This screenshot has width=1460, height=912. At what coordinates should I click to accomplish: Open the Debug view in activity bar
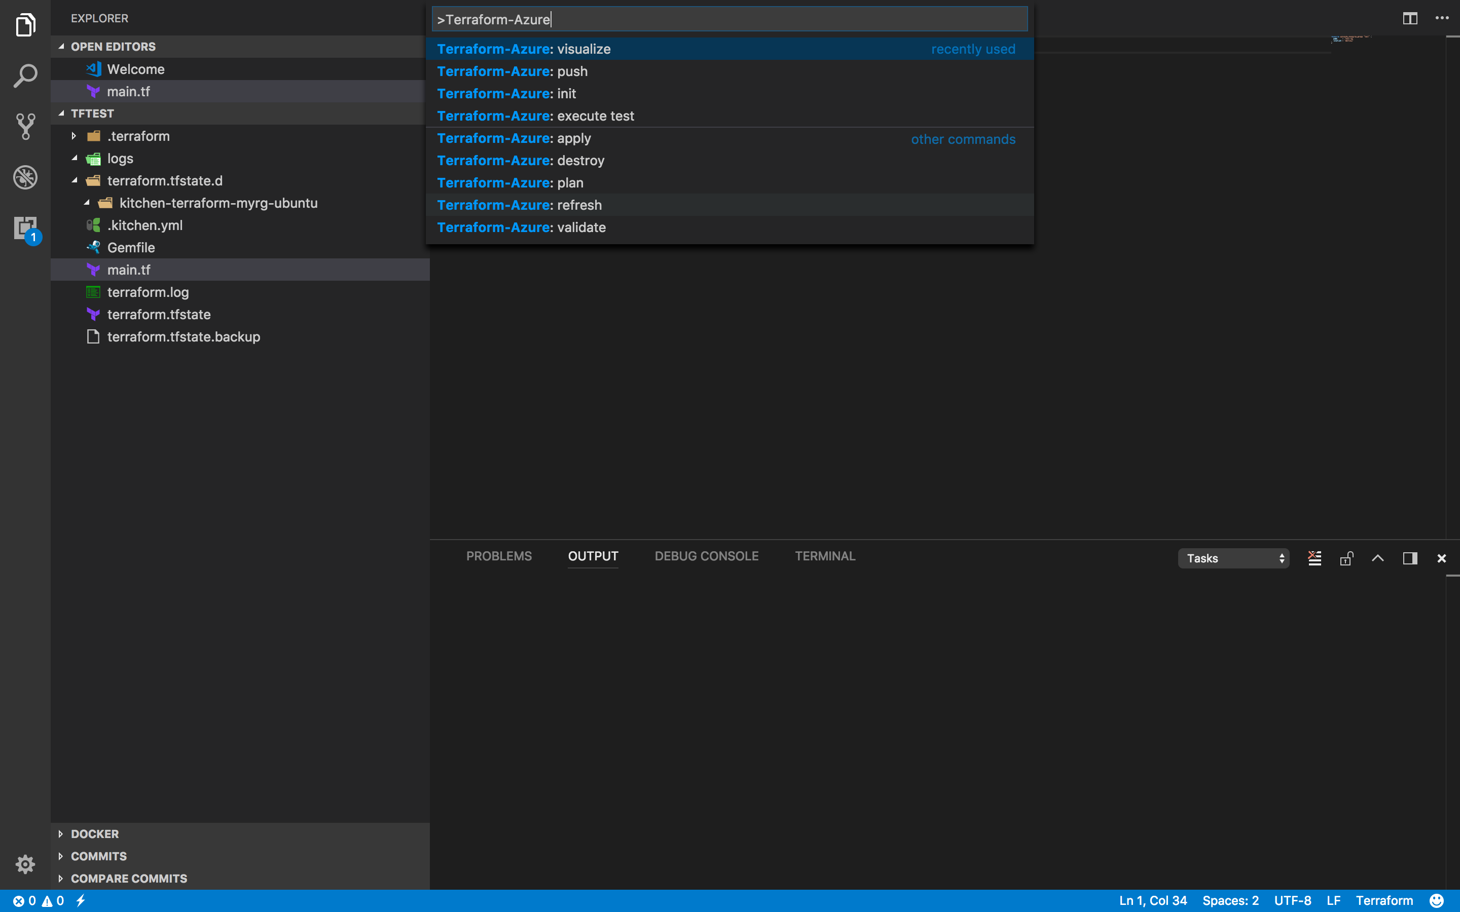pos(25,177)
